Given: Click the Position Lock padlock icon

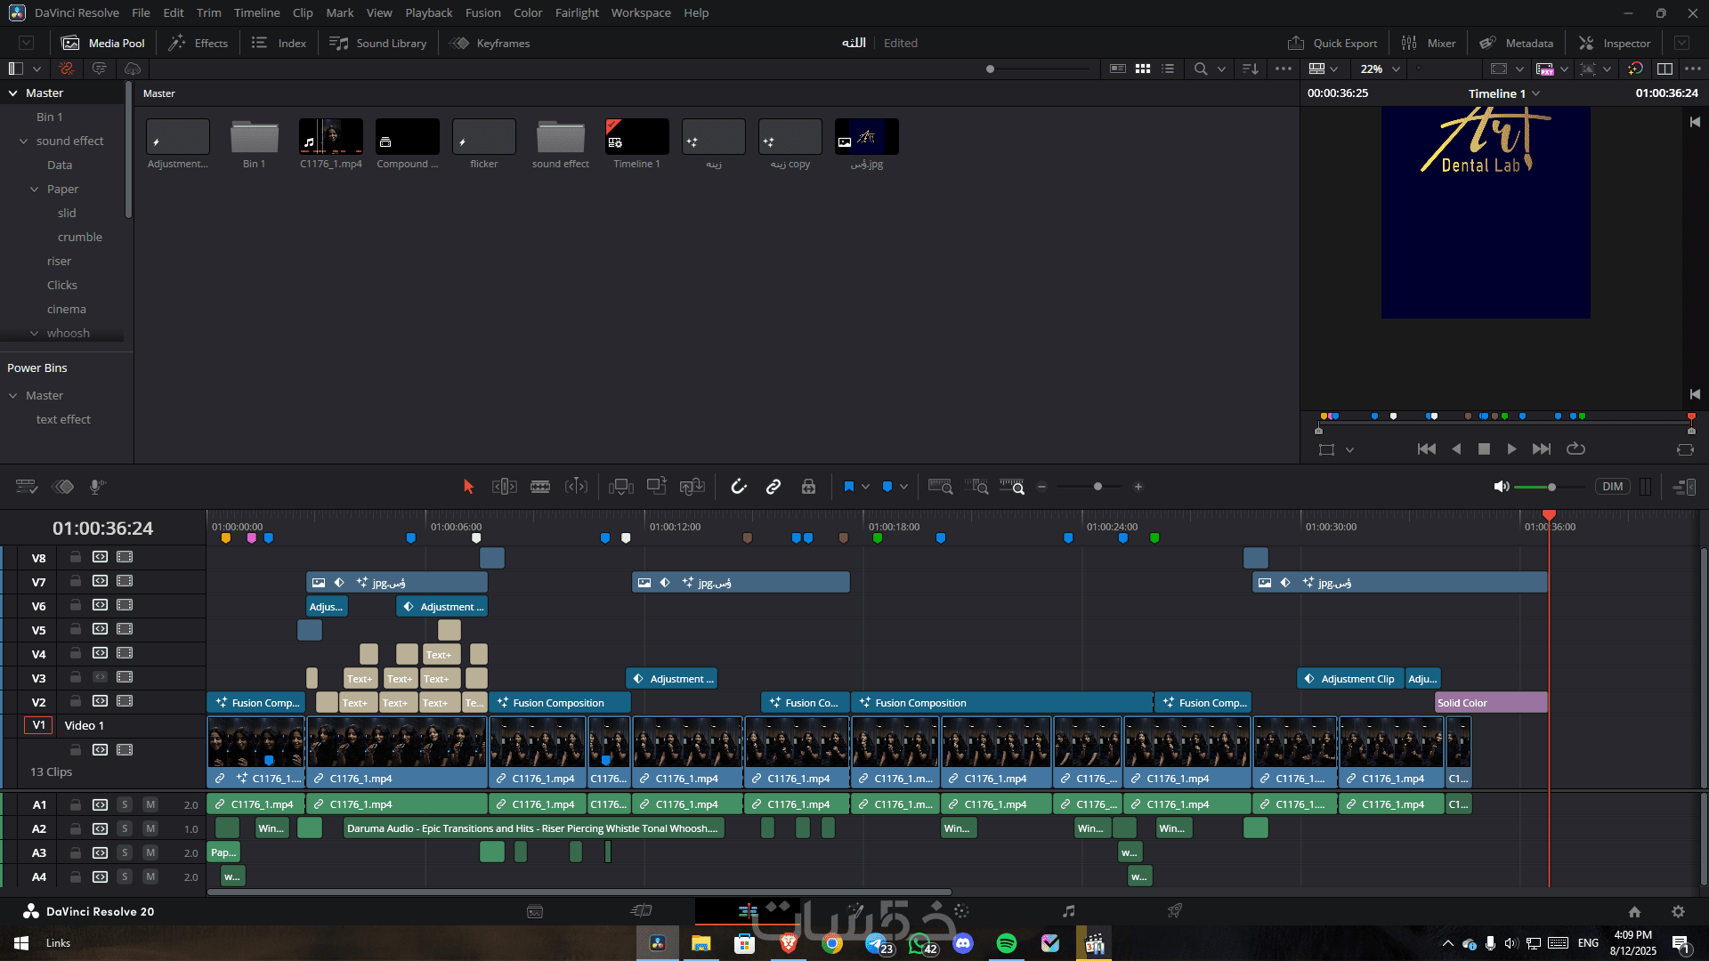Looking at the screenshot, I should [x=808, y=487].
